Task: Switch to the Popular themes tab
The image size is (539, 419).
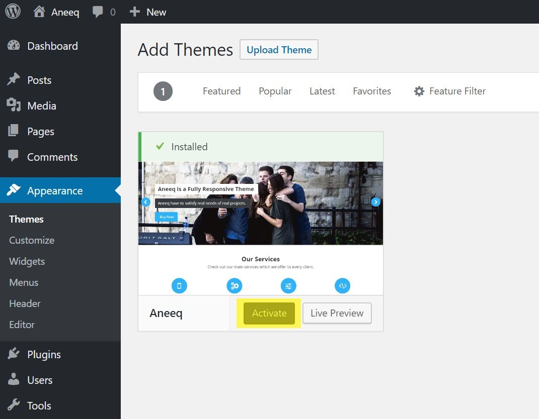Action: point(275,91)
